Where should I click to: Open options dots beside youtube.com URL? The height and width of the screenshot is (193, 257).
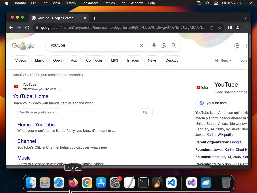click(x=60, y=89)
